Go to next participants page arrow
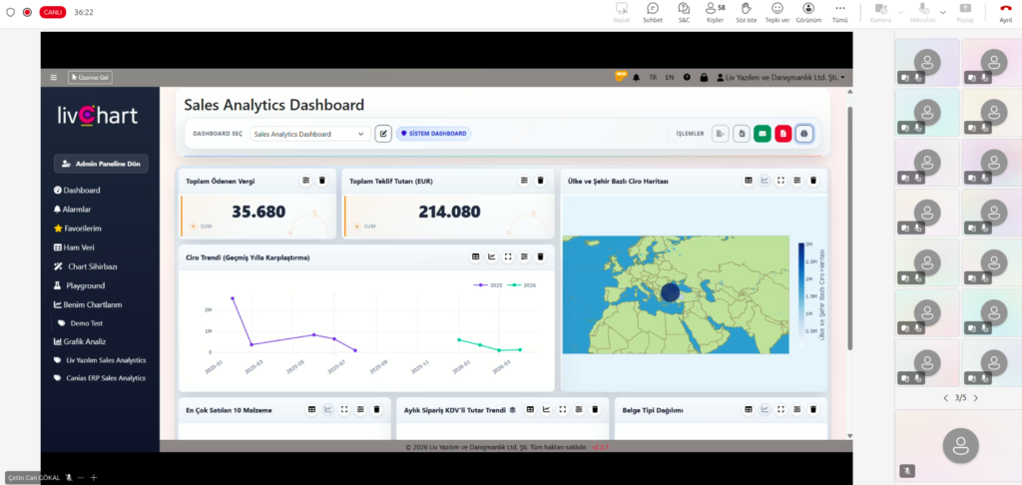 pos(975,398)
